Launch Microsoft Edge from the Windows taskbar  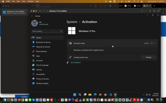pyautogui.click(x=95, y=95)
